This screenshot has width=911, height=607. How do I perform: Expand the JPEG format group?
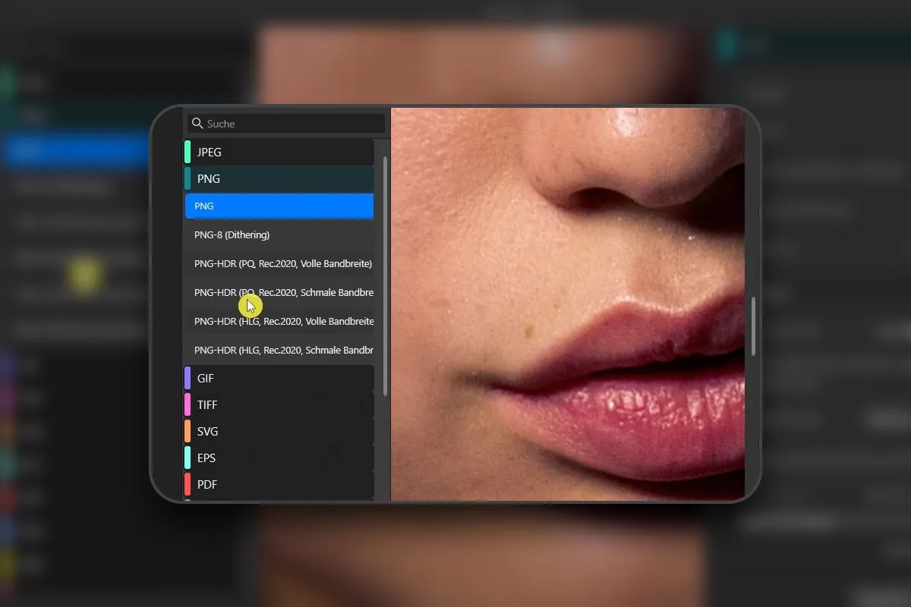point(279,152)
